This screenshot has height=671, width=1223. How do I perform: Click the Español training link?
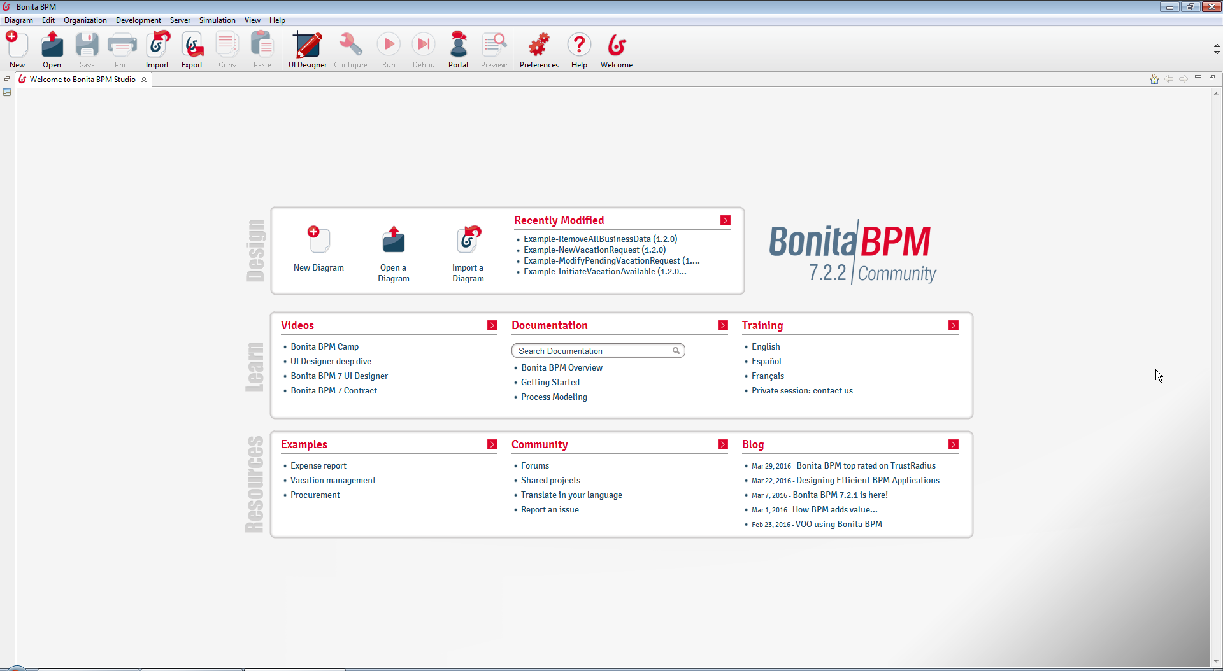point(766,361)
